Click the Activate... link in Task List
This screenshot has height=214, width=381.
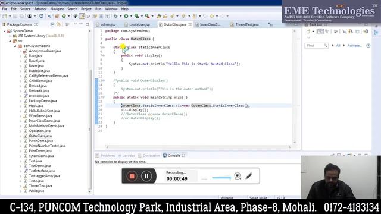[x=355, y=45]
